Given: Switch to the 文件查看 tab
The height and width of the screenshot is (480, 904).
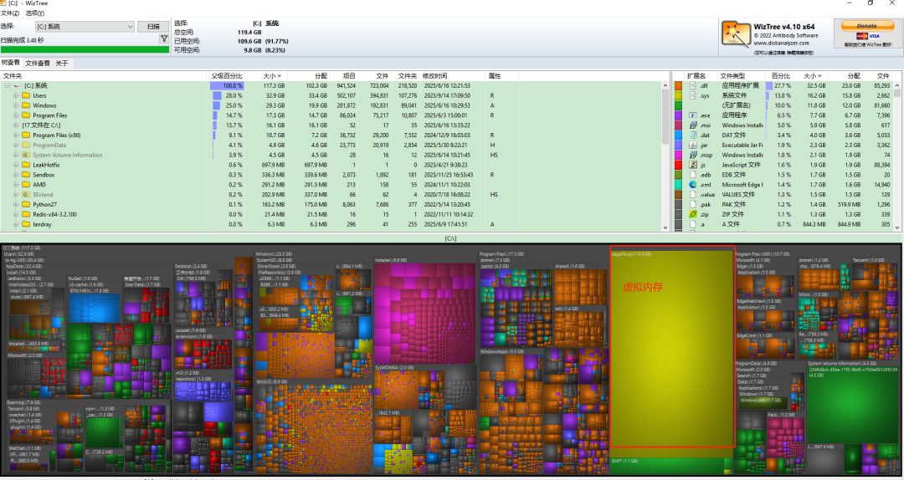Looking at the screenshot, I should (37, 64).
